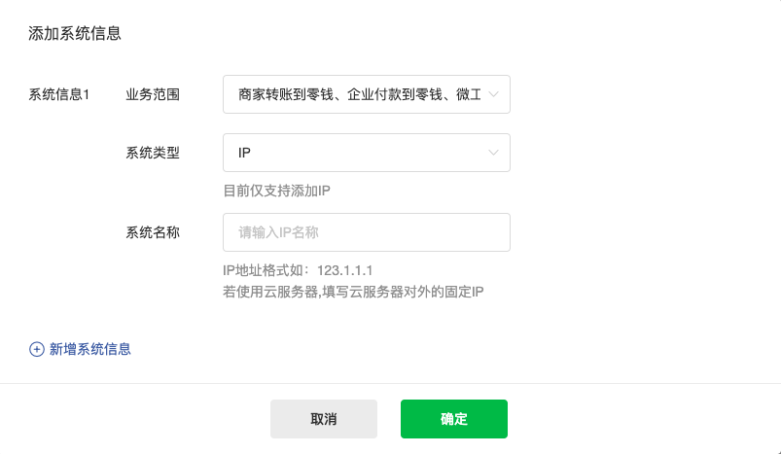This screenshot has width=781, height=454.
Task: Click the selected value text IP
Action: 244,153
